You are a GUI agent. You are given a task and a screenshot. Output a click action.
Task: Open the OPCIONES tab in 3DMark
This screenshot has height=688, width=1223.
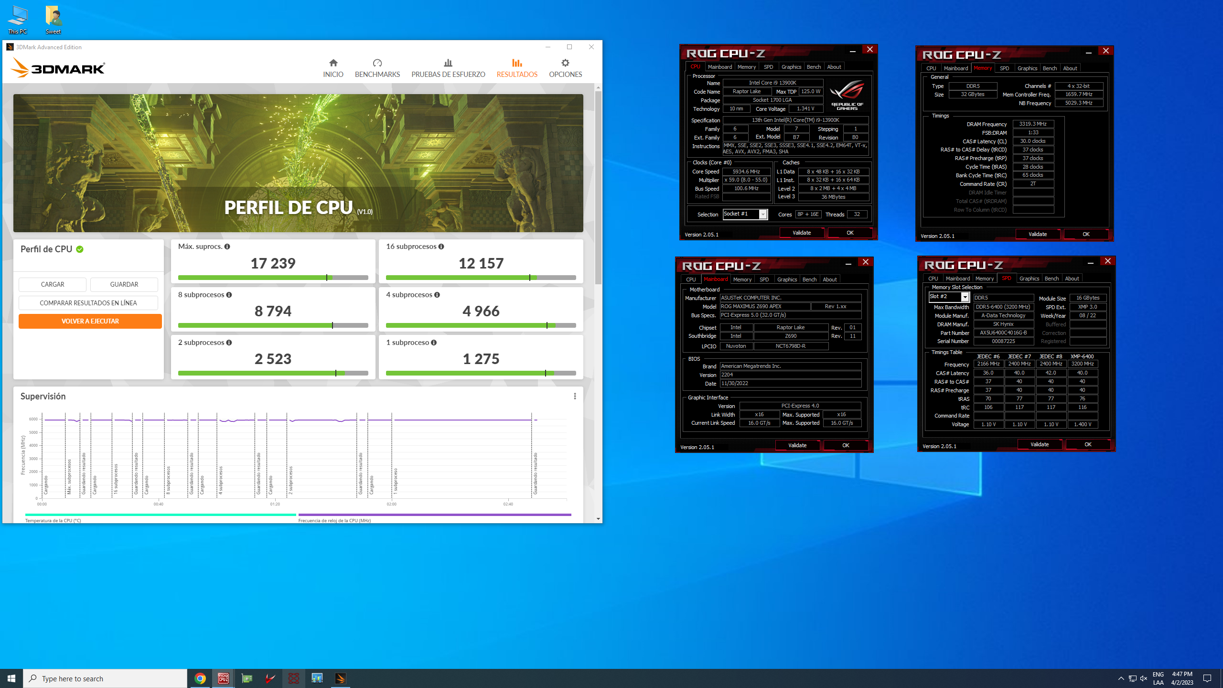565,68
